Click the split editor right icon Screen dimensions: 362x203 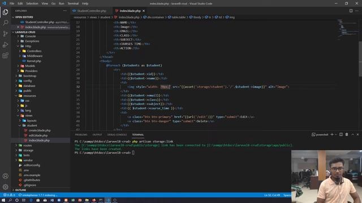(x=351, y=11)
